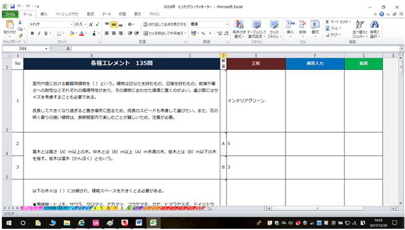Click wrap text 折り返して全体を表示する

pyautogui.click(x=165, y=25)
